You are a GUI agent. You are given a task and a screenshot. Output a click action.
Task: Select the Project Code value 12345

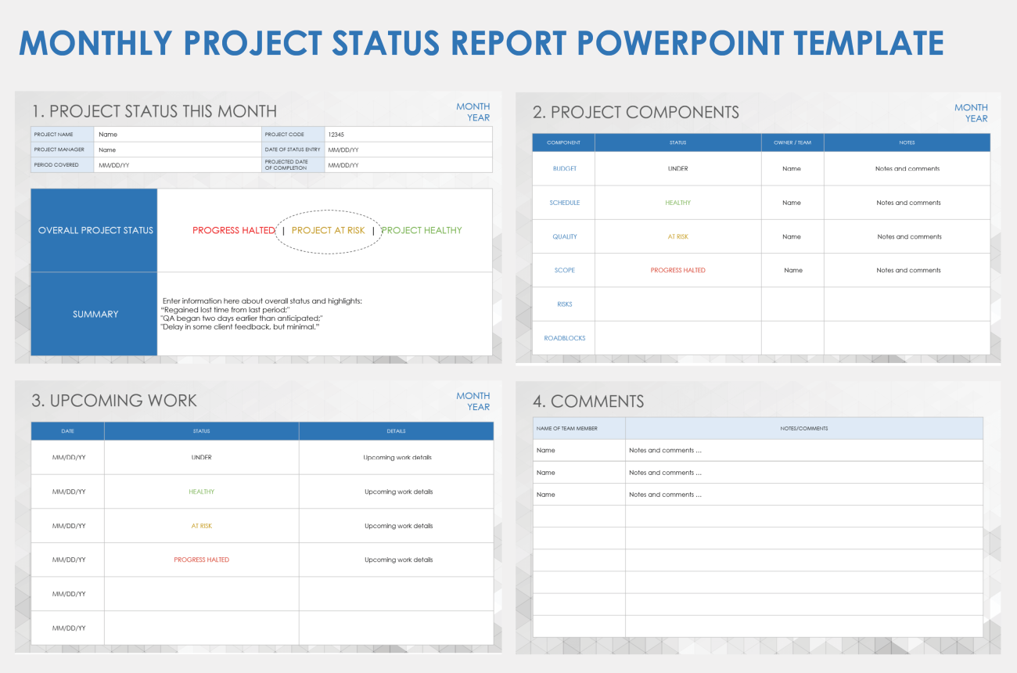(x=338, y=135)
